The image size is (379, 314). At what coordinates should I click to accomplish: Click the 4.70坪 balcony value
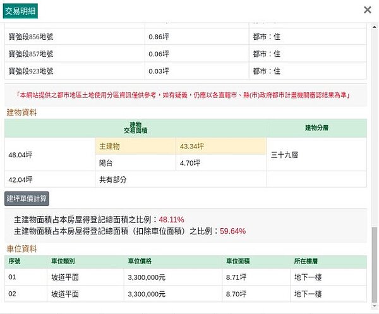coord(190,163)
